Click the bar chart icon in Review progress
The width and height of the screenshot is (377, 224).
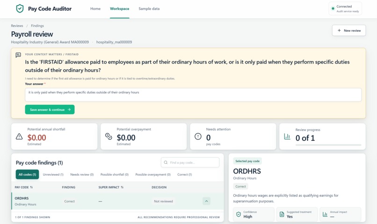coord(287,137)
